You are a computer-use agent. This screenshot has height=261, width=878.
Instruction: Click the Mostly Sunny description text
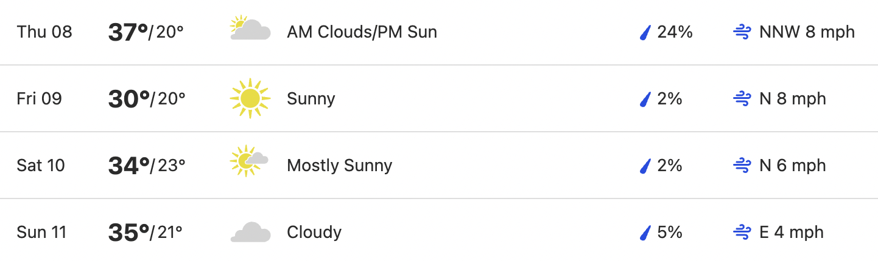coord(339,166)
